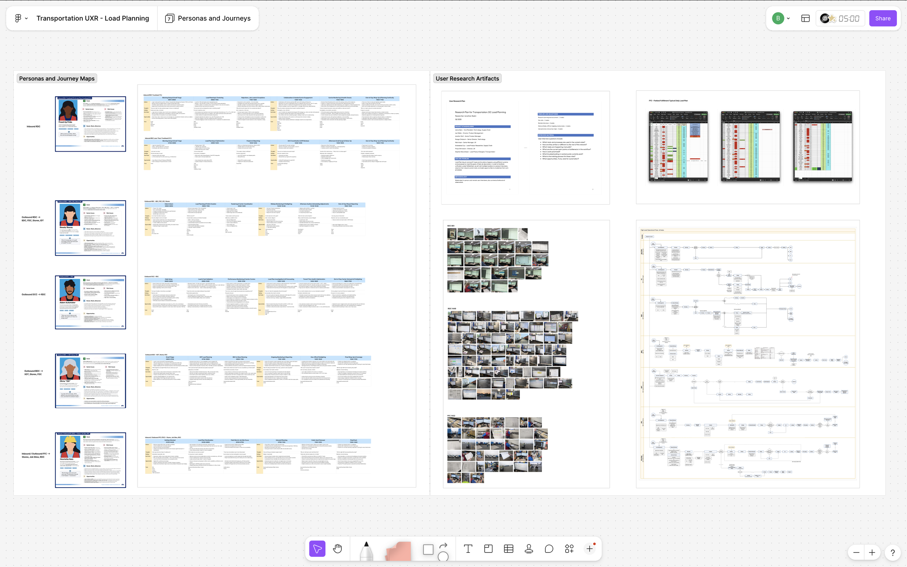Viewport: 907px width, 567px height.
Task: Switch to the Personas and Journeys page
Action: pyautogui.click(x=208, y=18)
